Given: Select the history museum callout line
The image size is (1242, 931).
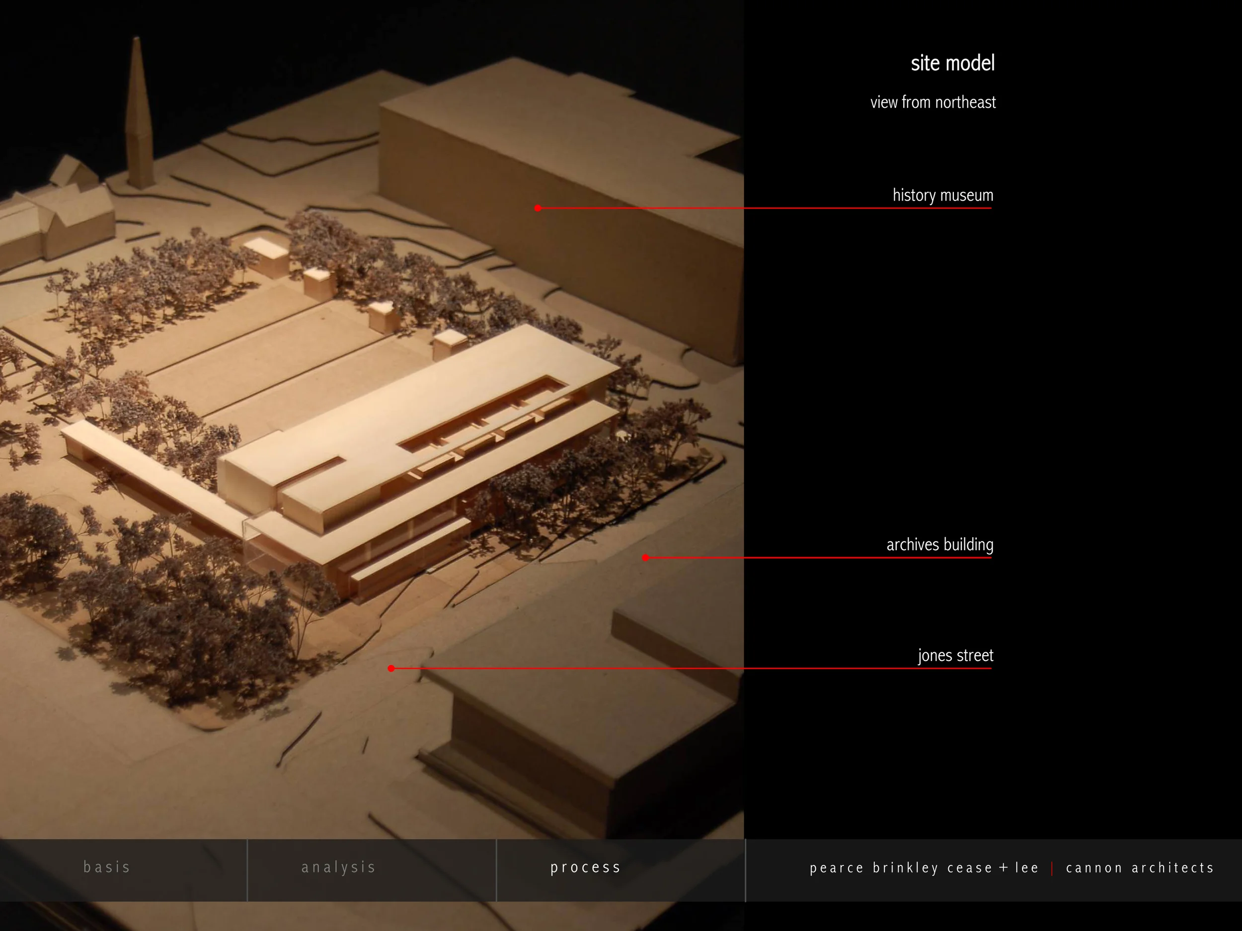Looking at the screenshot, I should pos(758,208).
